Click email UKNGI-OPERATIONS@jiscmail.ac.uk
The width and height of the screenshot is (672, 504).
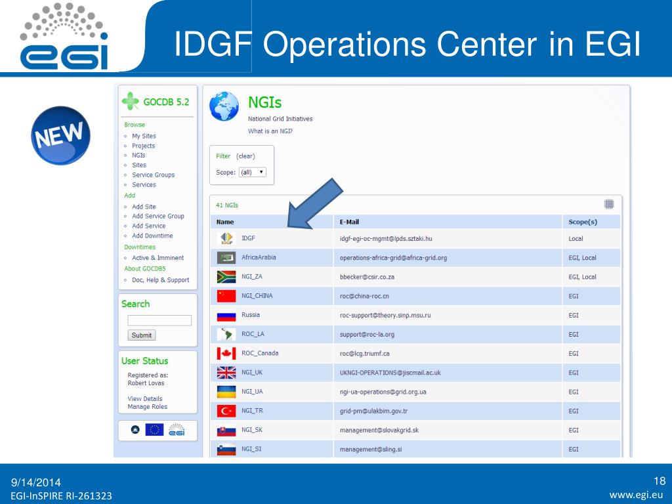point(390,373)
